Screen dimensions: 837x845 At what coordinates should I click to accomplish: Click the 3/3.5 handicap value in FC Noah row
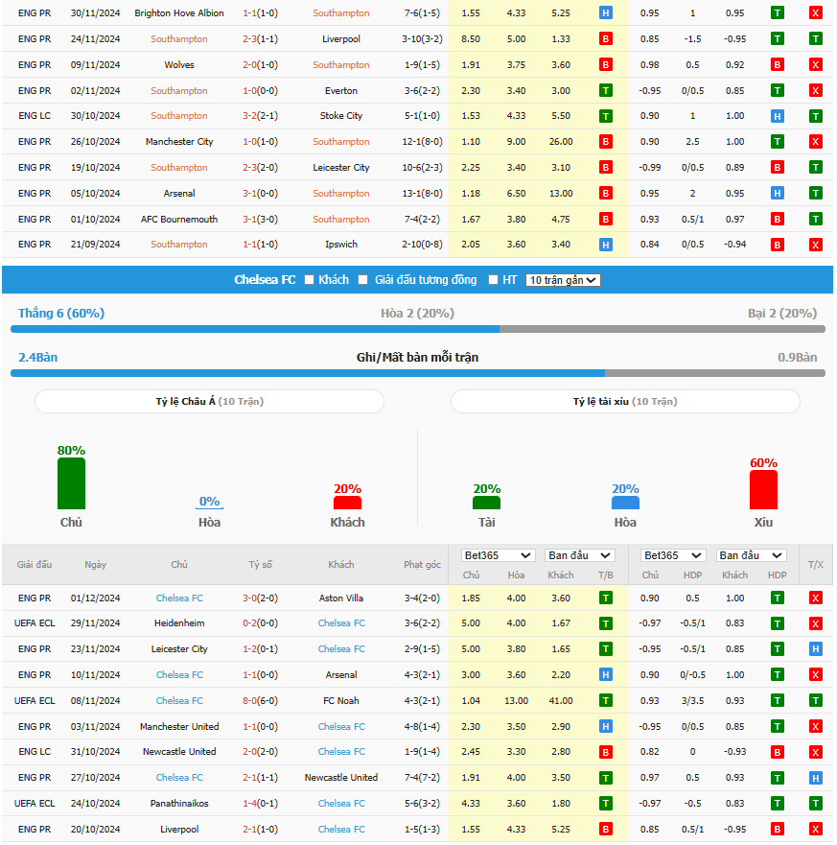(692, 701)
